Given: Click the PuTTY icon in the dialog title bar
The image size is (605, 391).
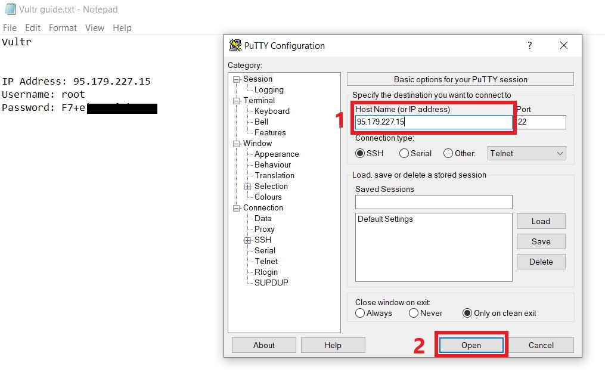Looking at the screenshot, I should pyautogui.click(x=235, y=45).
